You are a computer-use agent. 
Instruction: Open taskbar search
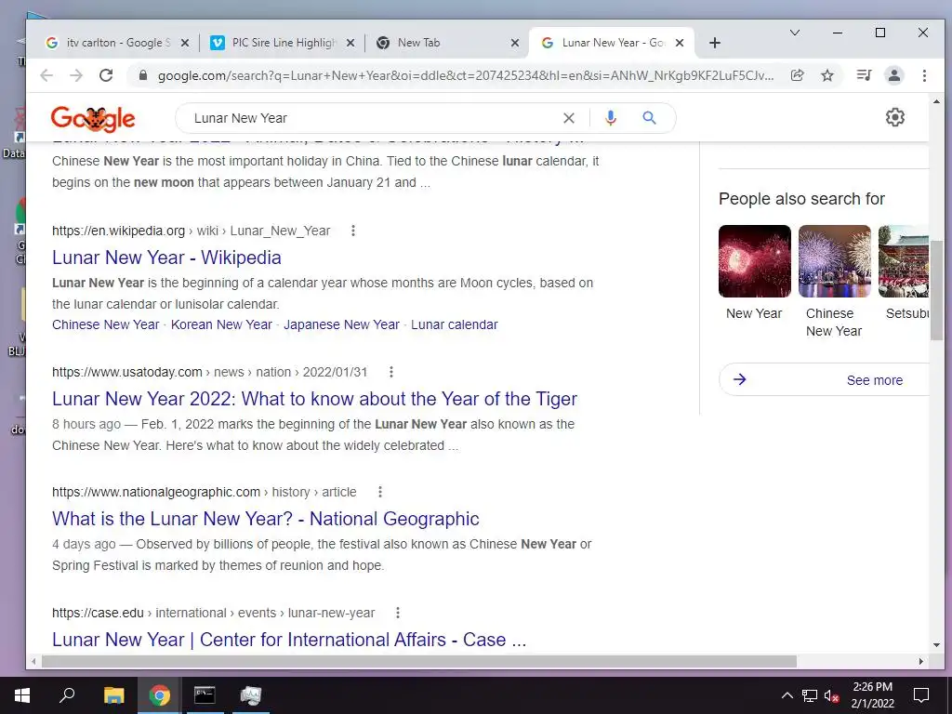tap(67, 695)
